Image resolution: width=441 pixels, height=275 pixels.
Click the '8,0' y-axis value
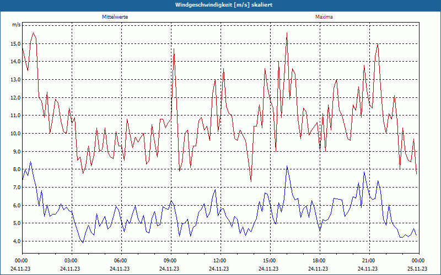[17, 169]
